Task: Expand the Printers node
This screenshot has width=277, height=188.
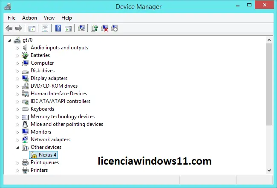Action: (17, 171)
